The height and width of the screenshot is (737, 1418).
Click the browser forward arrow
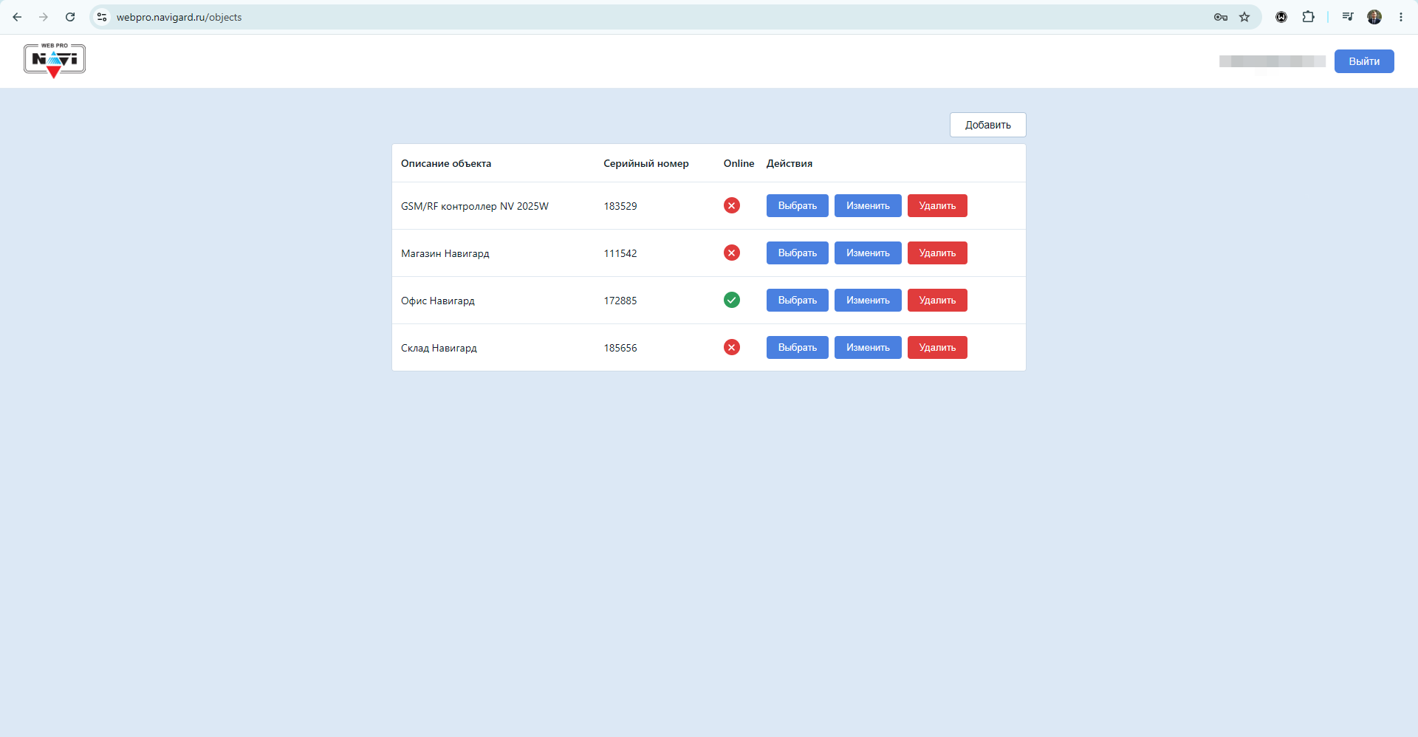pyautogui.click(x=44, y=17)
